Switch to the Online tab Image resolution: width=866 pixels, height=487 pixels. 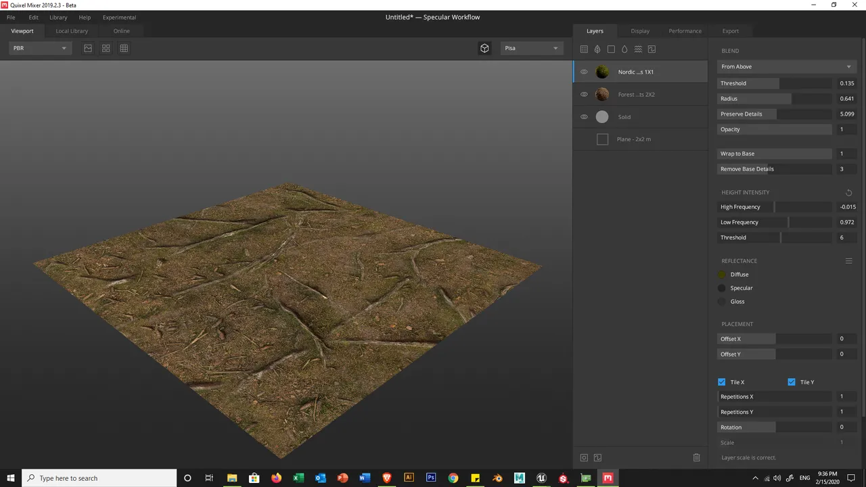pyautogui.click(x=122, y=31)
